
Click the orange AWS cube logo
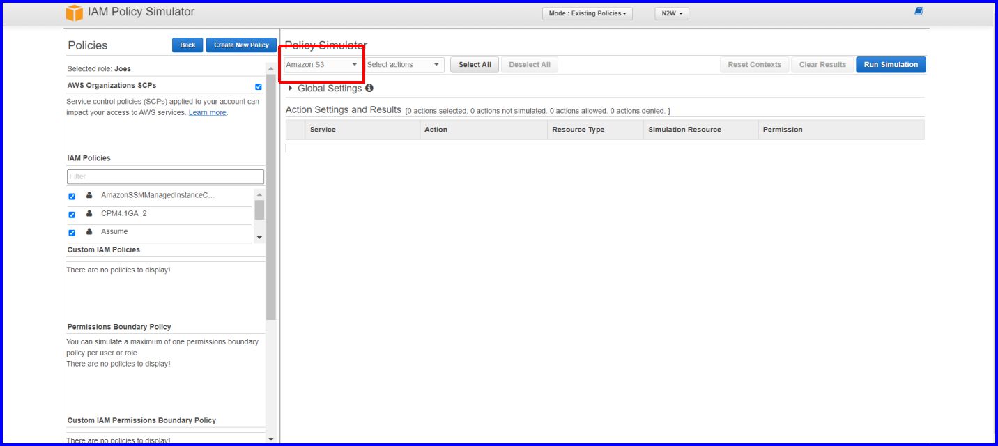tap(74, 13)
